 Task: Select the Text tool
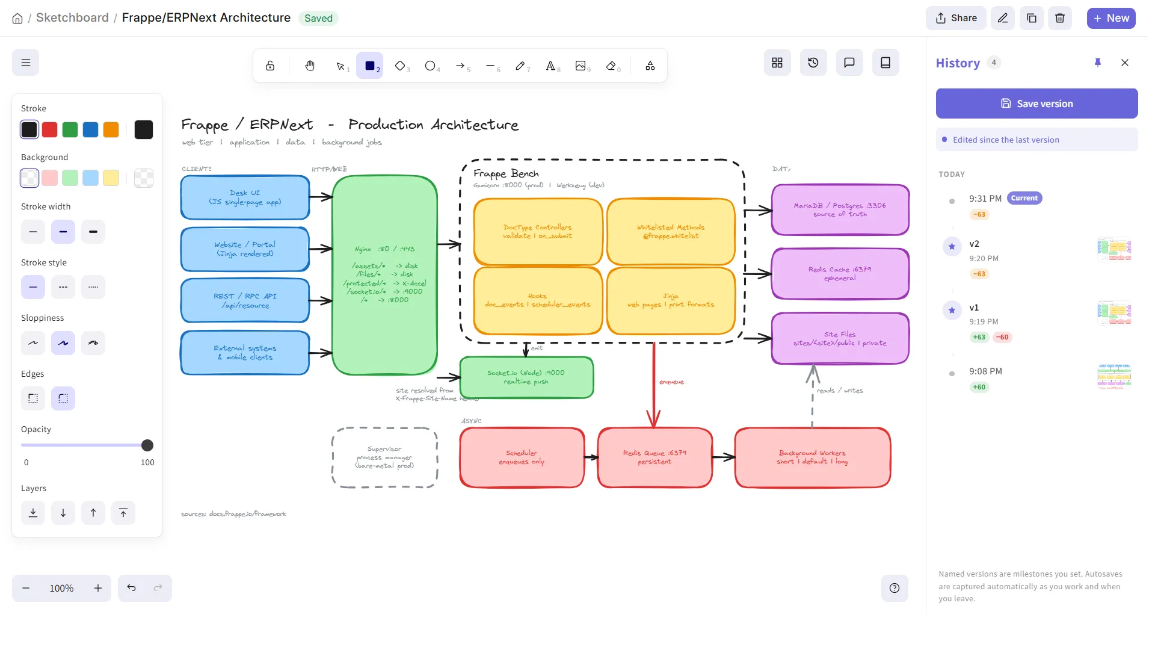pyautogui.click(x=551, y=66)
